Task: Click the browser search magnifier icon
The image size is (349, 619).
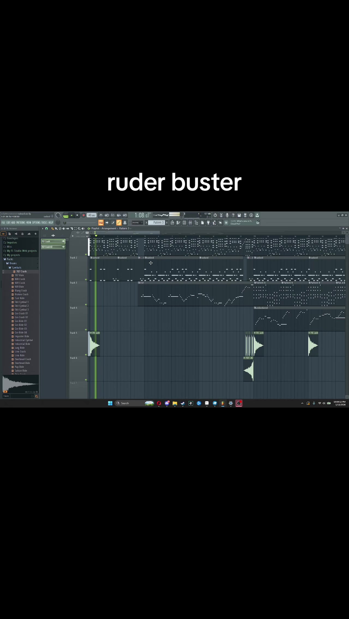Action: (37, 396)
